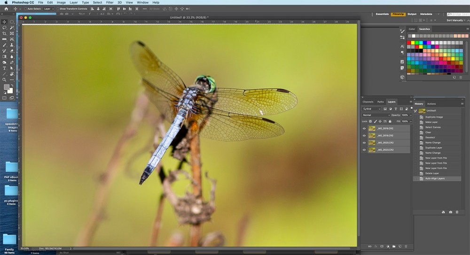
Task: Click the Metadata workspace in Bridge
Action: point(426,14)
